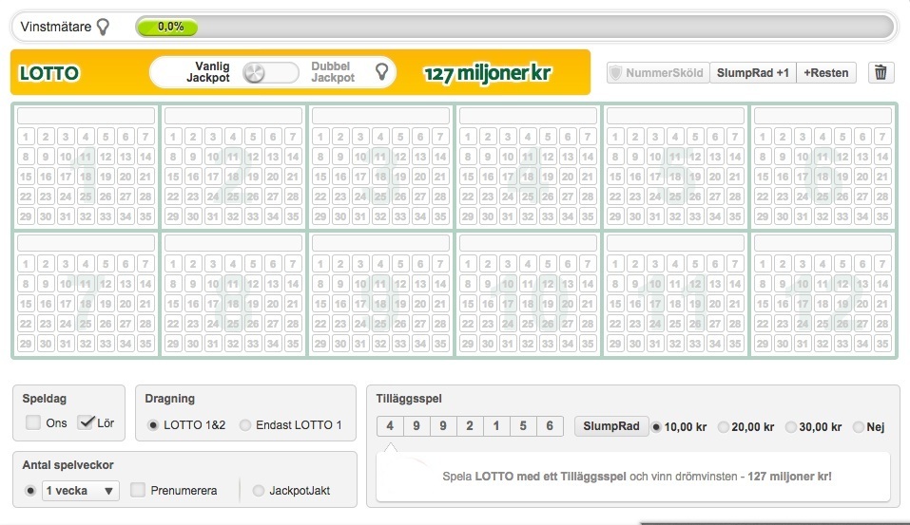Click the +Resten button
The image size is (910, 525).
click(826, 73)
